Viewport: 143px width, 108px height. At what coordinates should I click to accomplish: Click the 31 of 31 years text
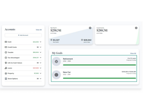(x=132, y=58)
